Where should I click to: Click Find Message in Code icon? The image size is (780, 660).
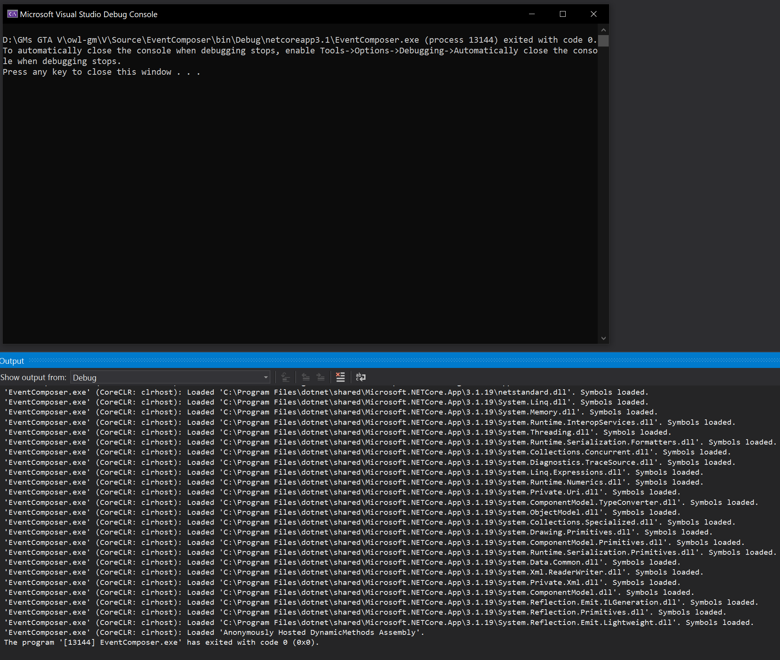coord(285,377)
